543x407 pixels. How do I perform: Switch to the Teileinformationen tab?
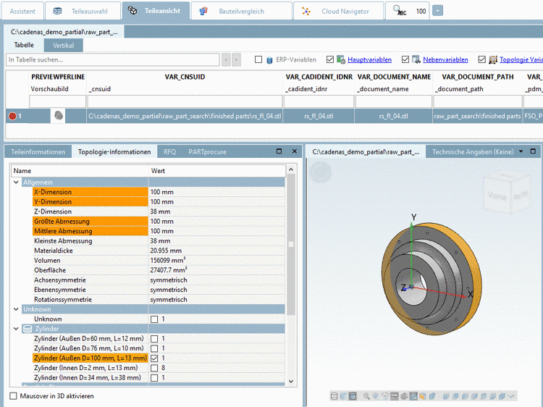tap(37, 152)
